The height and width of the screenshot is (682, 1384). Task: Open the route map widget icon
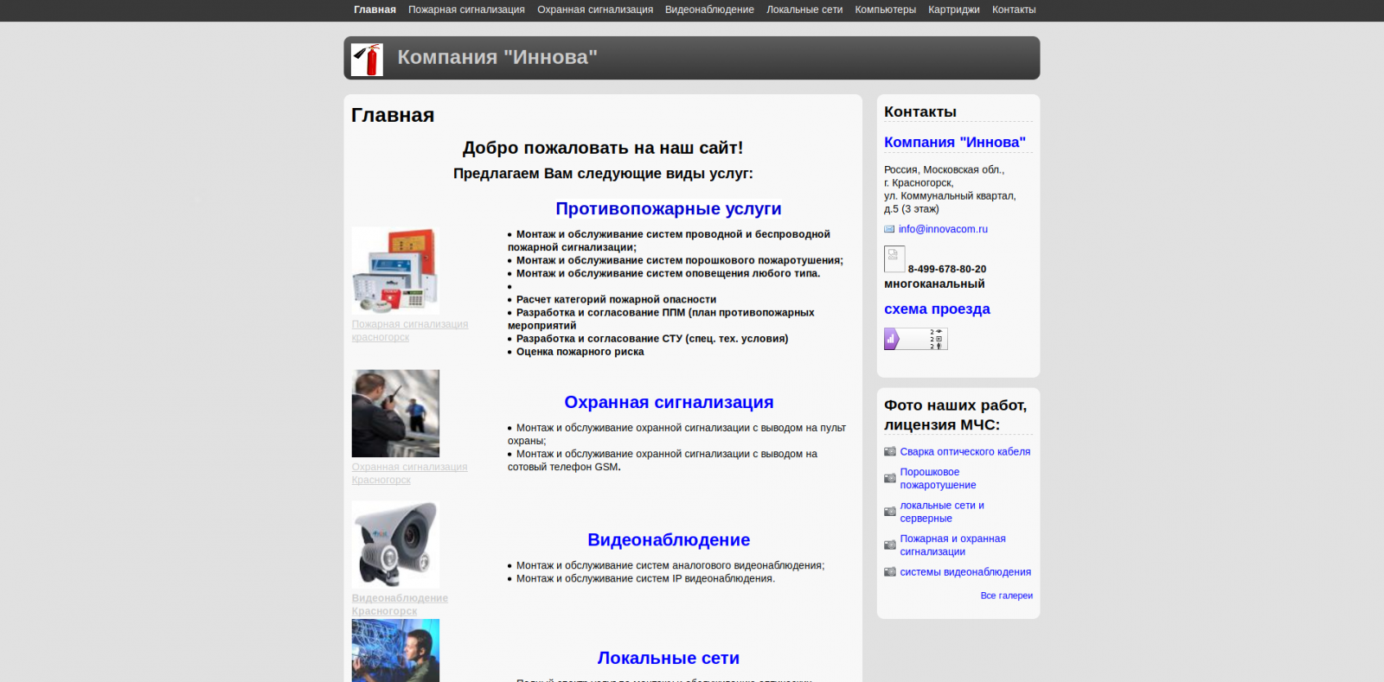pyautogui.click(x=915, y=339)
